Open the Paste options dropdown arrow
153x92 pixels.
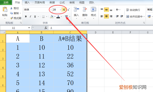click(5, 19)
